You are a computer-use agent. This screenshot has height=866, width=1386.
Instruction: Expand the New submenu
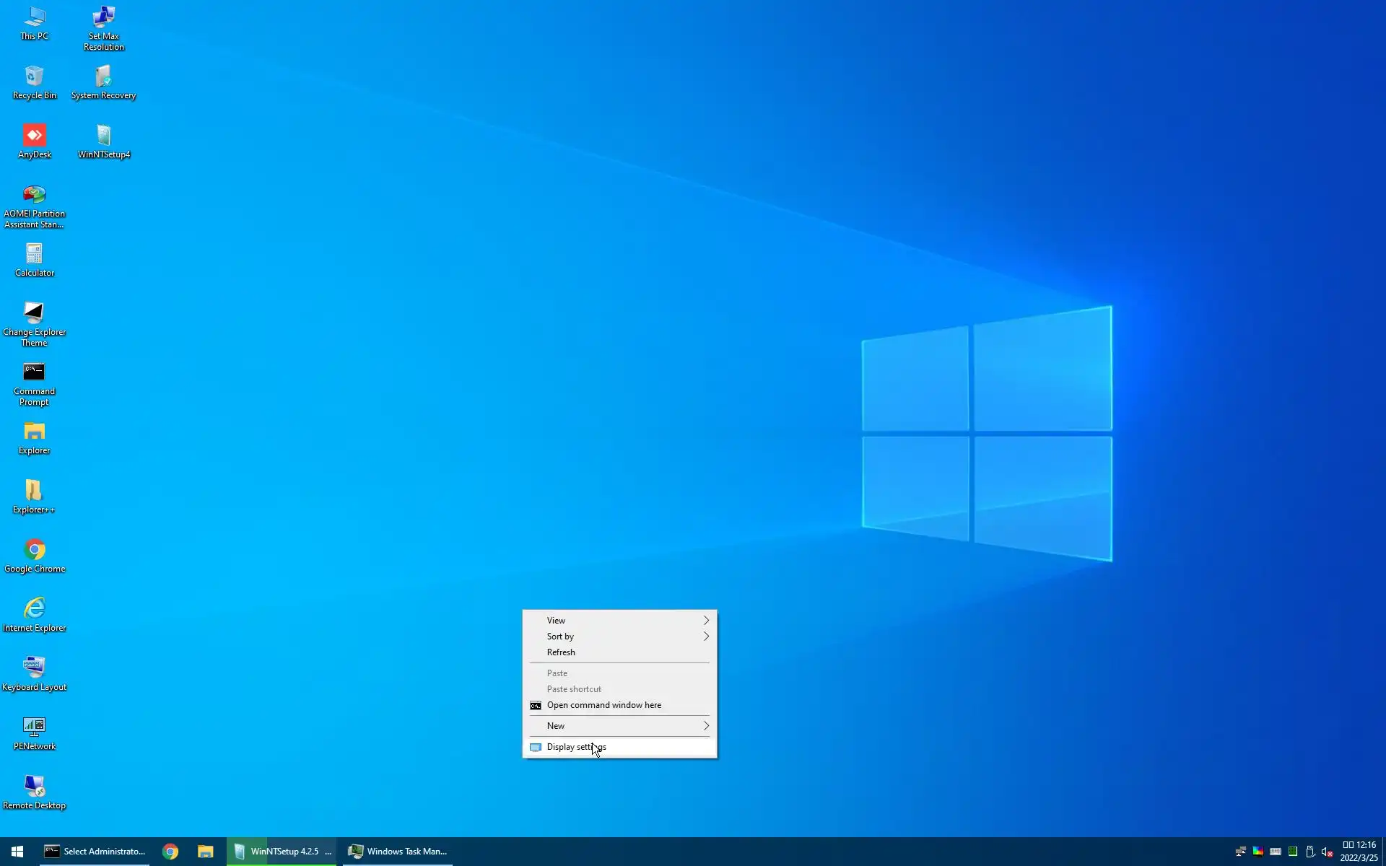(619, 726)
